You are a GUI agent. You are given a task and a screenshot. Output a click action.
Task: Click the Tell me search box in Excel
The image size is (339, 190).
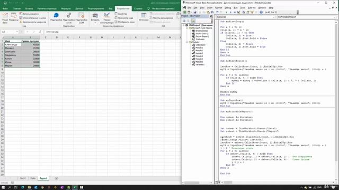tap(161, 8)
